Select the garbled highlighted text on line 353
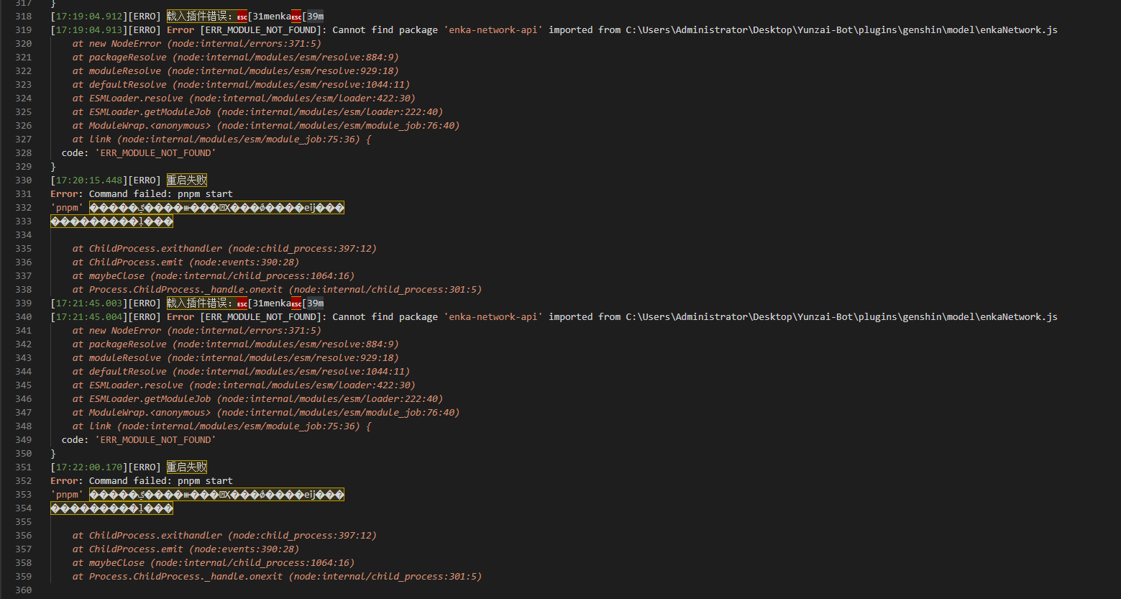 216,494
